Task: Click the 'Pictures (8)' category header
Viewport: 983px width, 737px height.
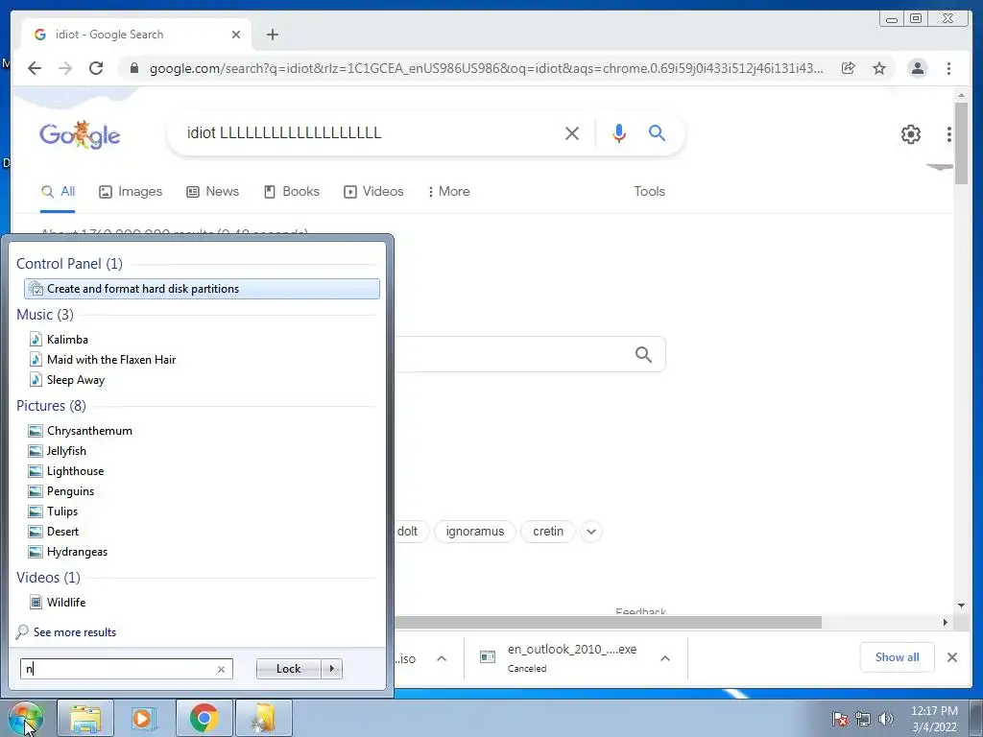Action: click(52, 406)
